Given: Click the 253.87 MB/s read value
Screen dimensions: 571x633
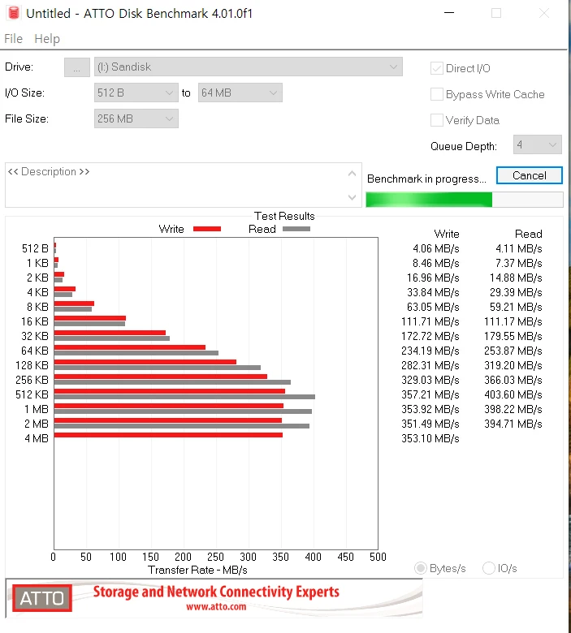Looking at the screenshot, I should 513,351.
